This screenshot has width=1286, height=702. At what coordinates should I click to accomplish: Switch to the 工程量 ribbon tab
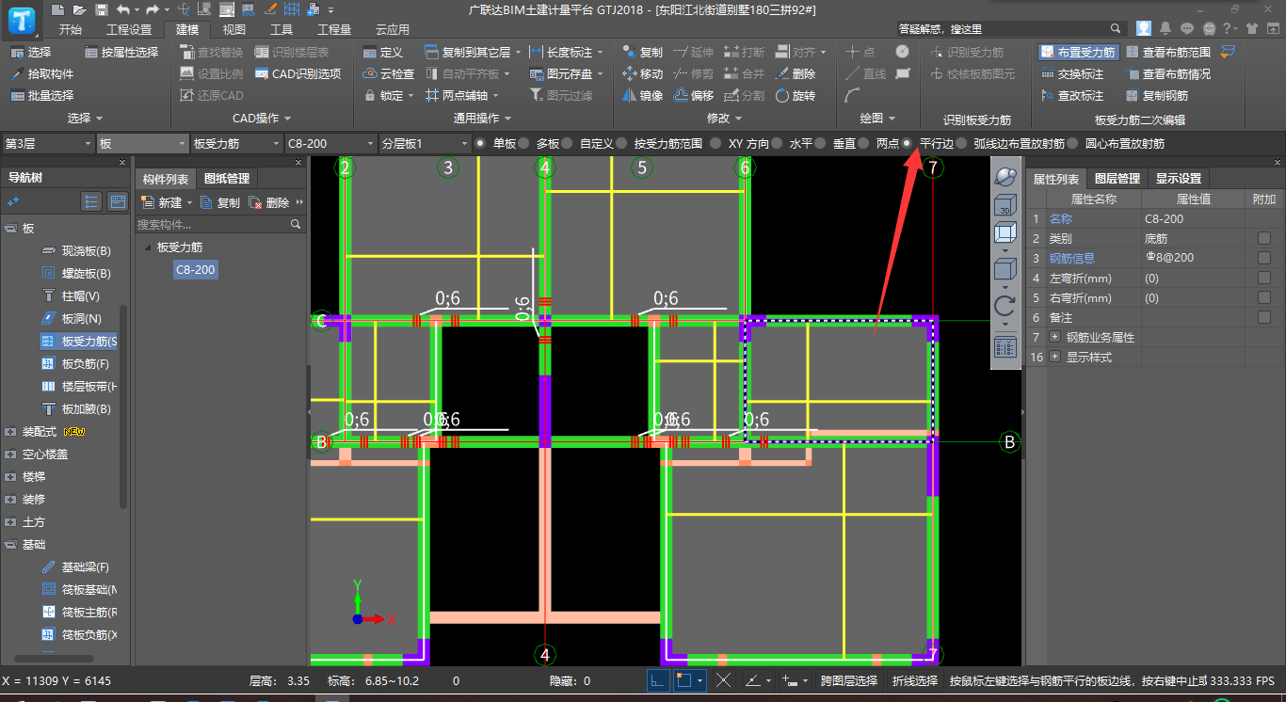click(x=334, y=29)
